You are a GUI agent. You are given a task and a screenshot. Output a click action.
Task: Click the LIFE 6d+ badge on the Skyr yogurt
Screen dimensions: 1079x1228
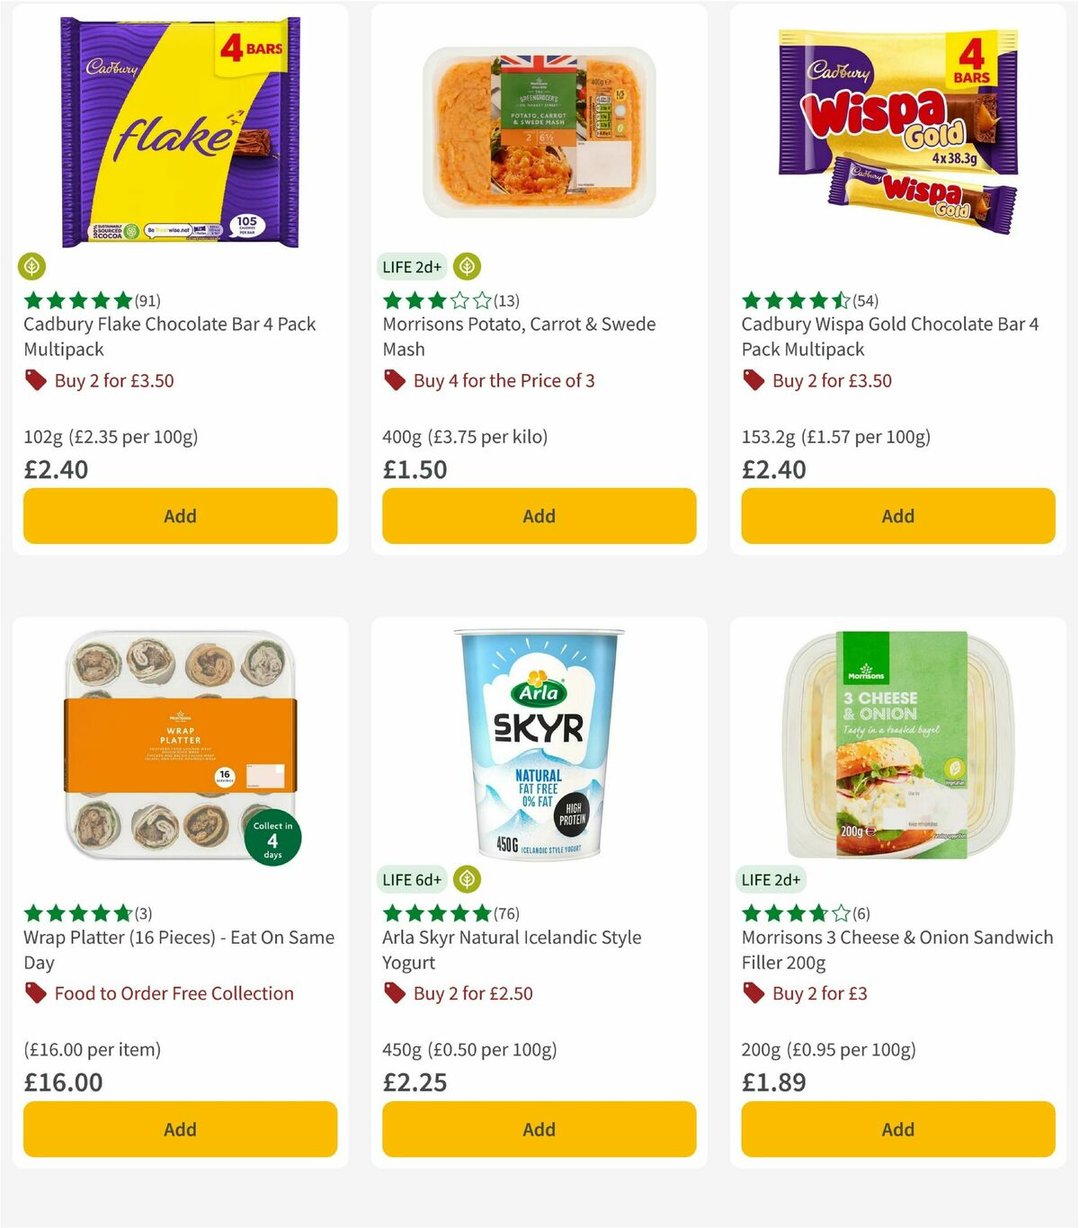click(410, 880)
